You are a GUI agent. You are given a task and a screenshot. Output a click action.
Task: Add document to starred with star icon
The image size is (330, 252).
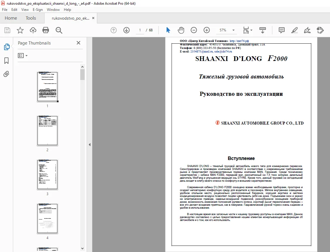tap(20, 30)
